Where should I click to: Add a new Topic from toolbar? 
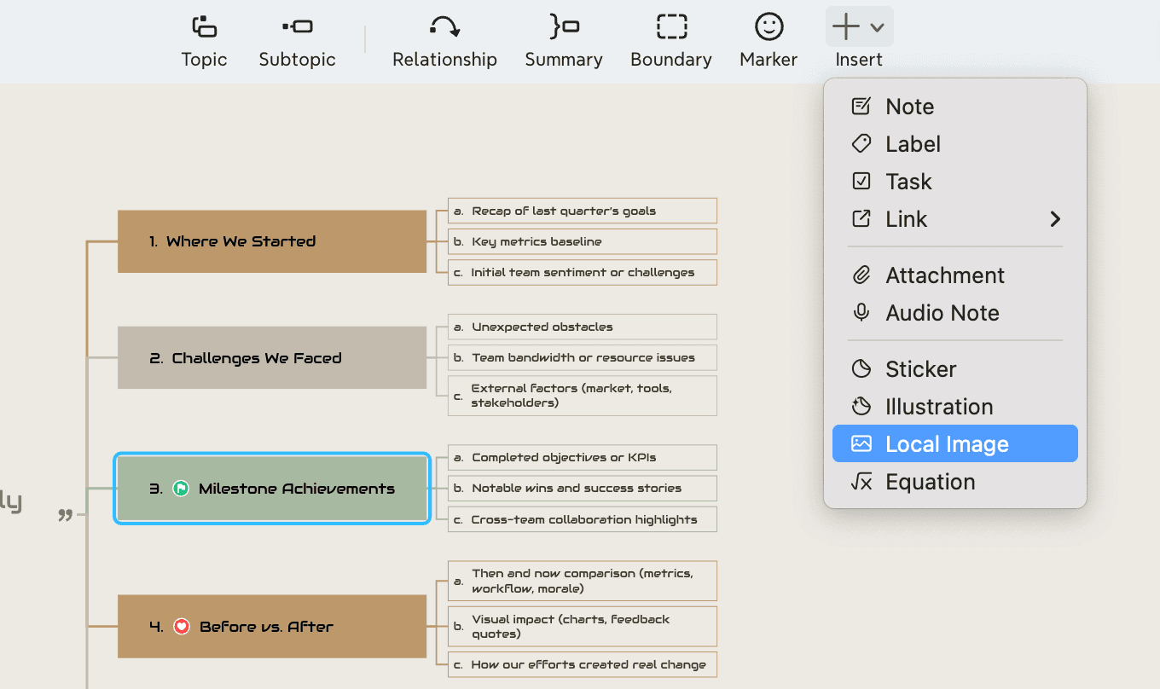204,42
